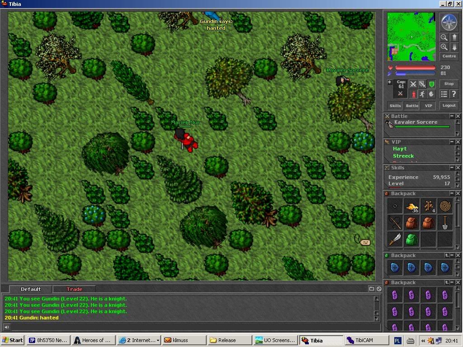Click the last blue rune in the row
Screen dimensions: 463x347
(x=445, y=267)
